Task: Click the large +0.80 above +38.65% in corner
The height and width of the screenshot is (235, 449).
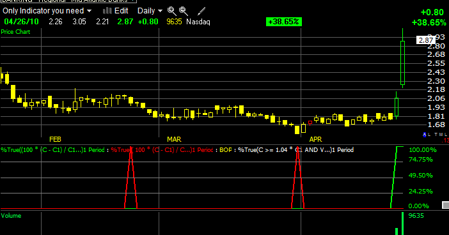Action: point(432,12)
